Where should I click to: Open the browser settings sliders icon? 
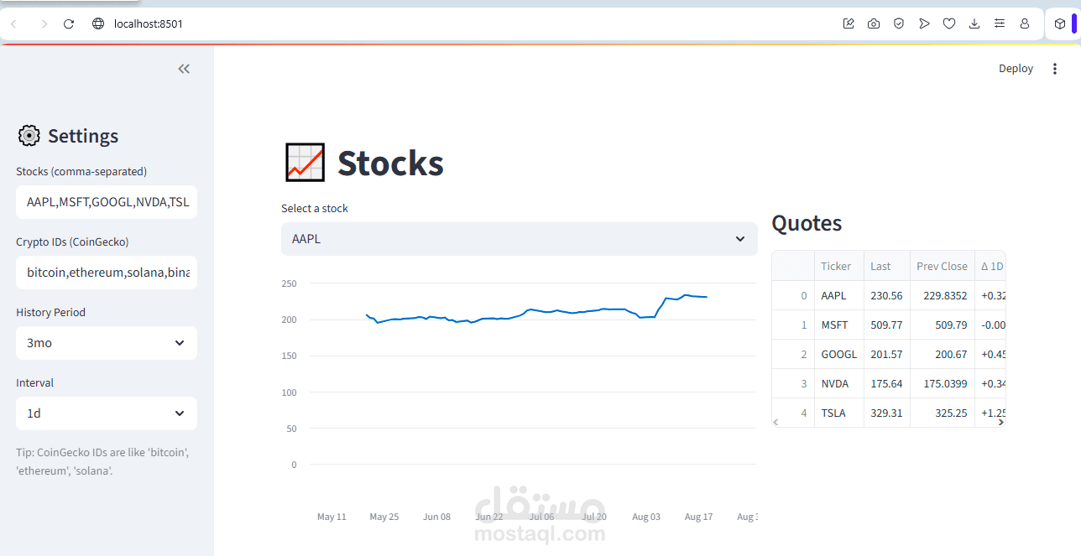pyautogui.click(x=1000, y=23)
